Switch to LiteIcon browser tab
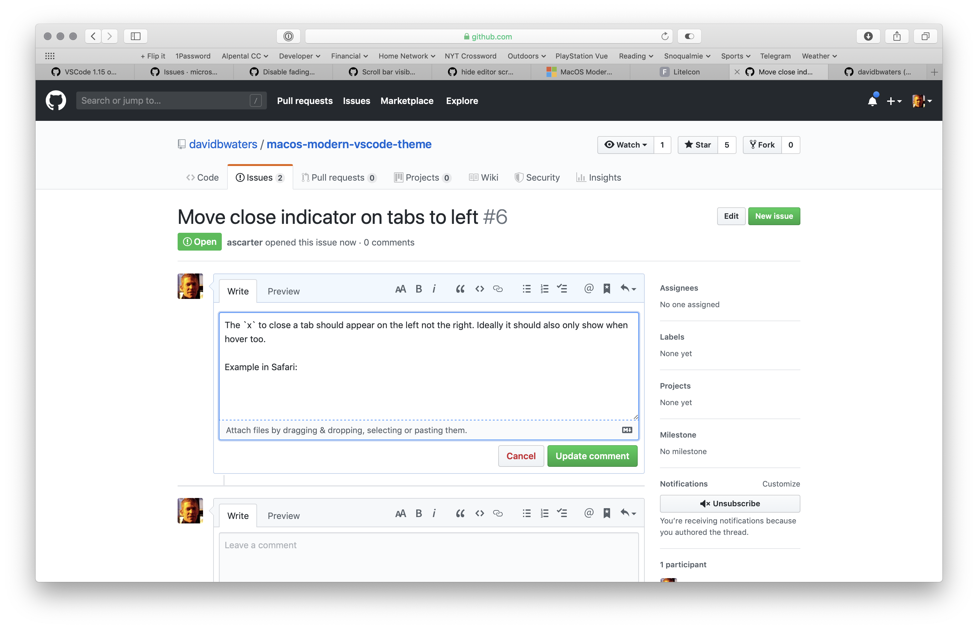Image resolution: width=978 pixels, height=629 pixels. click(x=679, y=72)
